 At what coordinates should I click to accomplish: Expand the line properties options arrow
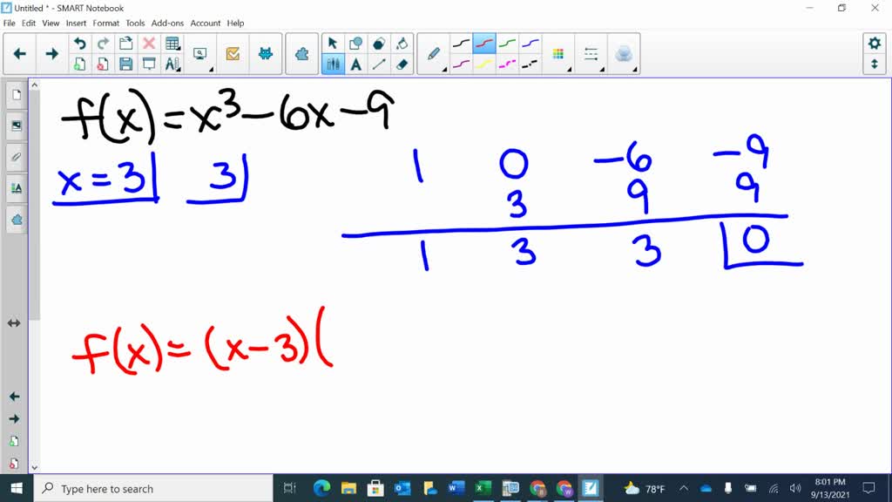click(x=603, y=69)
